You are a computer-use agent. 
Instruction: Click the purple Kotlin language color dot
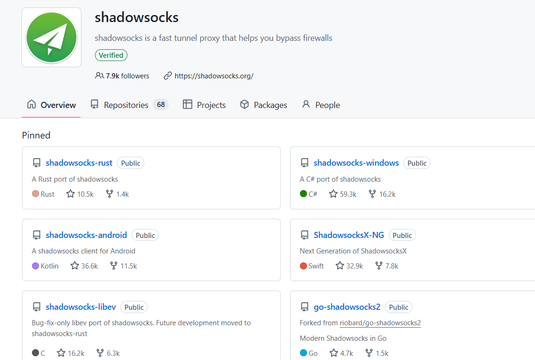pyautogui.click(x=35, y=266)
